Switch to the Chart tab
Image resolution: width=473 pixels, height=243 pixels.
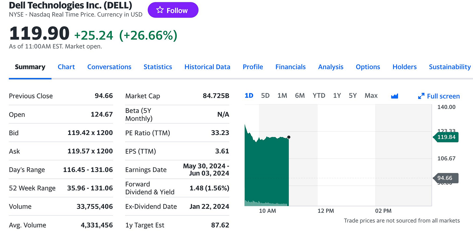coord(66,67)
